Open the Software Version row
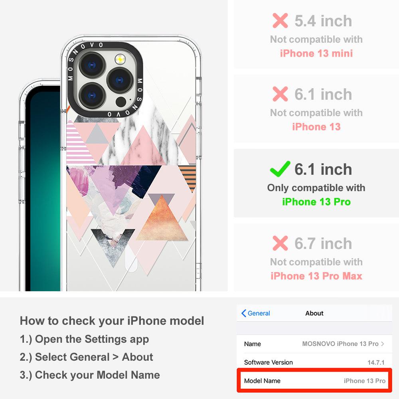 tap(314, 362)
